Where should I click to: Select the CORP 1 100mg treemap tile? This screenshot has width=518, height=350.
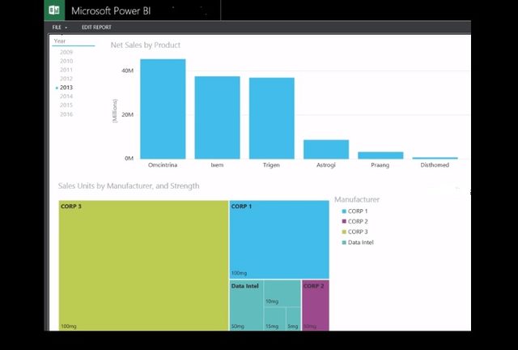pos(279,240)
